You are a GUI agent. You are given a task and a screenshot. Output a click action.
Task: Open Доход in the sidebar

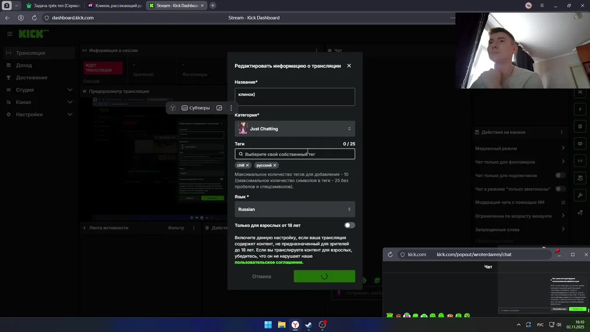coord(24,65)
